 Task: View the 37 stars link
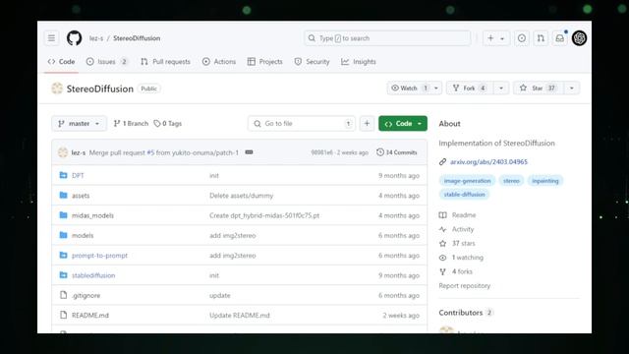pos(457,243)
